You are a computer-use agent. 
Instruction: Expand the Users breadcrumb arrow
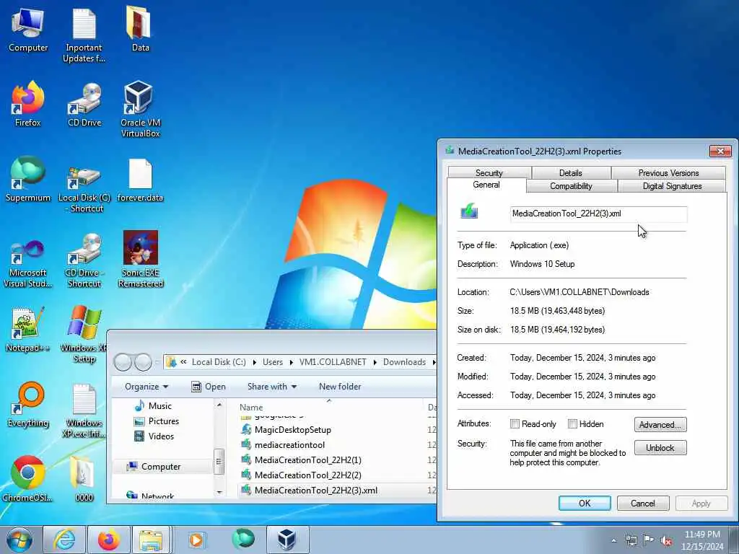click(291, 362)
